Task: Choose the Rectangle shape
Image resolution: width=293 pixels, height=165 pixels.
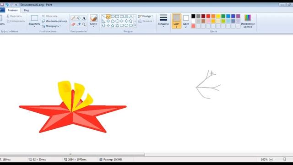Action: coord(117,16)
